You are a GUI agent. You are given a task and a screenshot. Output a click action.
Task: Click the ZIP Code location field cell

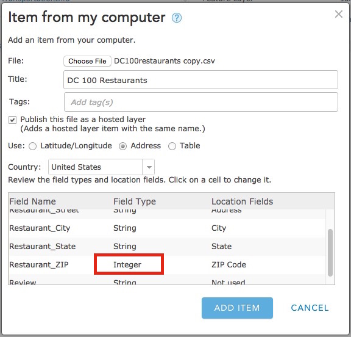click(x=229, y=264)
